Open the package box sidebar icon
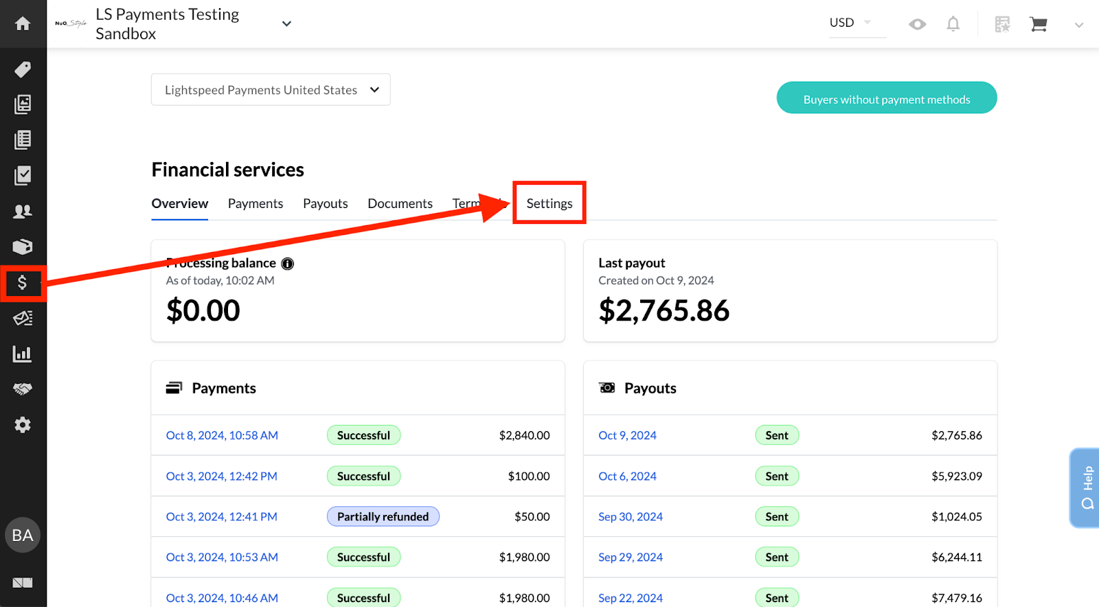The width and height of the screenshot is (1099, 607). [x=23, y=247]
